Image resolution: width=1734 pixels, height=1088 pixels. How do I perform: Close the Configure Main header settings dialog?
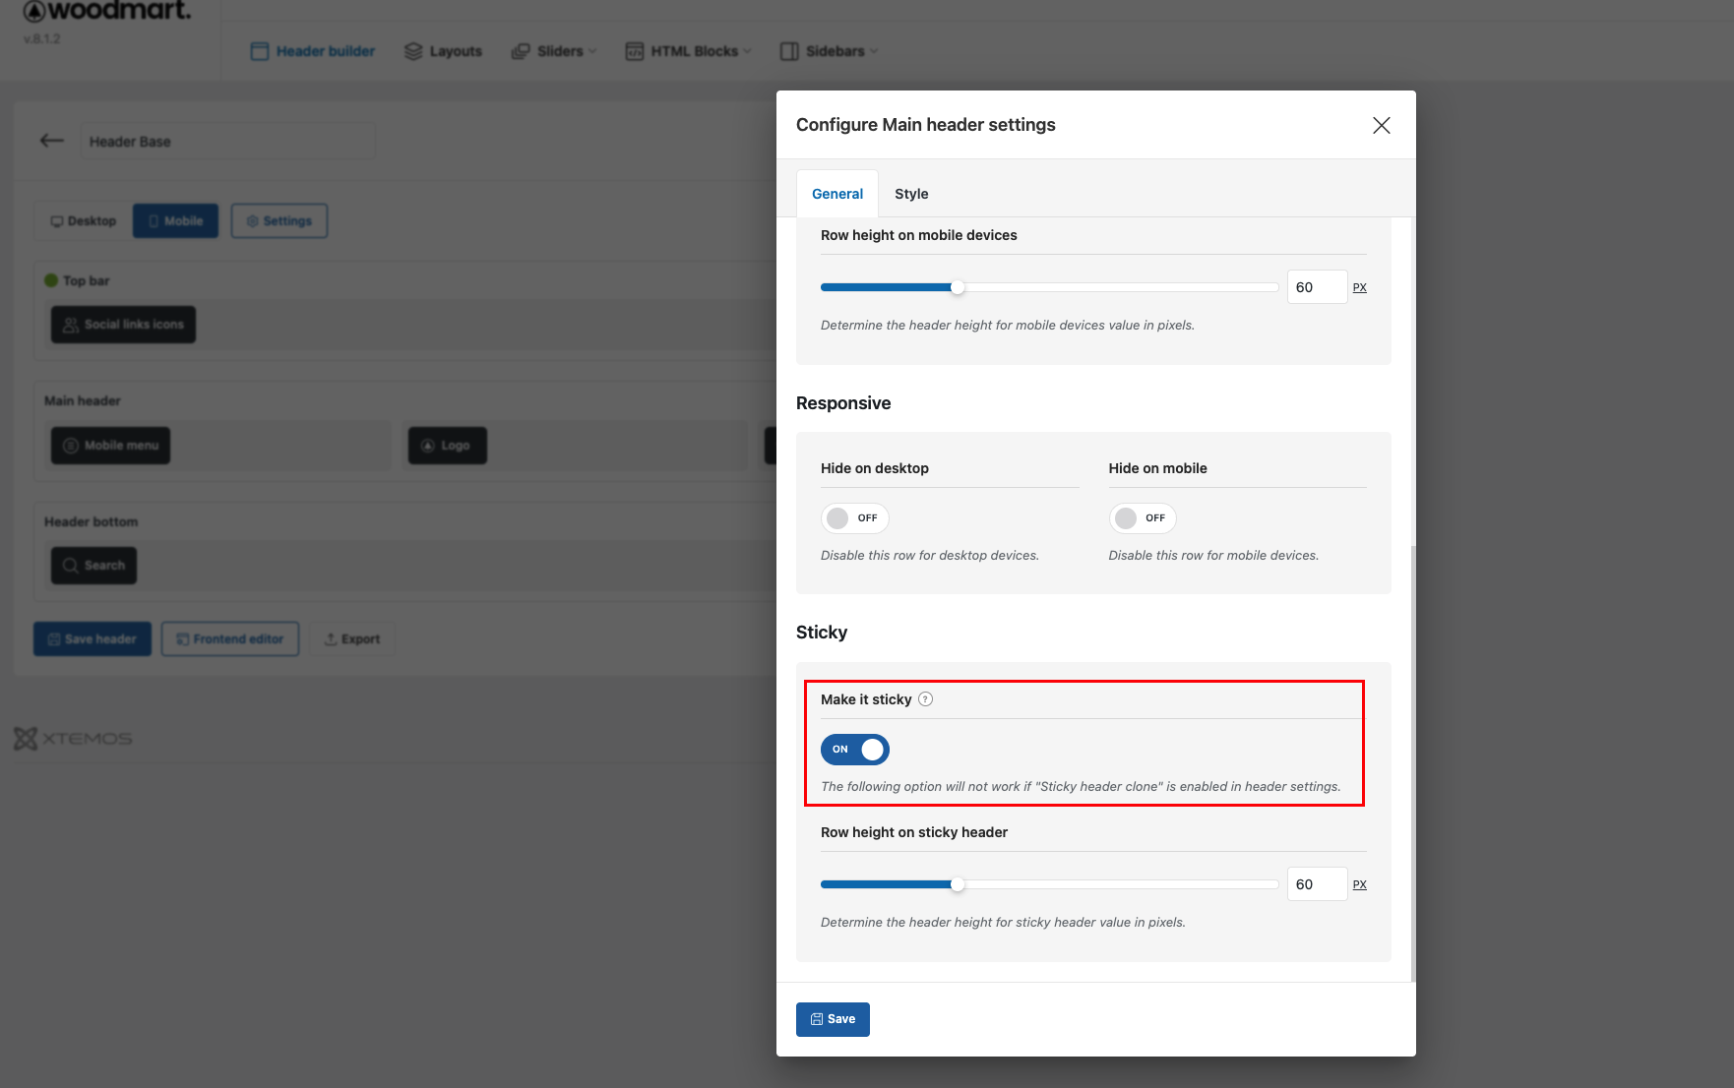click(x=1382, y=125)
